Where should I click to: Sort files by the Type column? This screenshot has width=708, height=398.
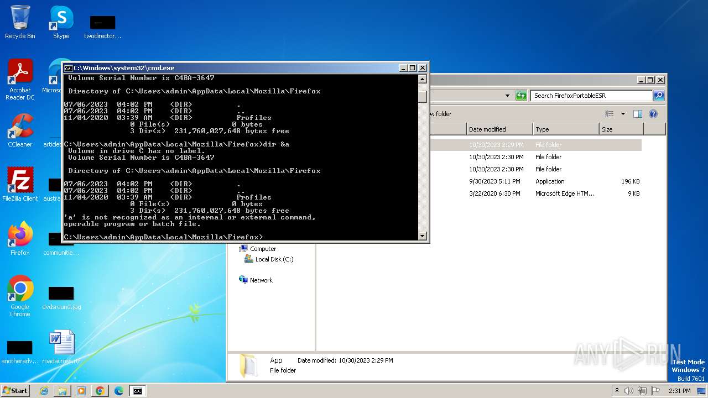coord(565,129)
